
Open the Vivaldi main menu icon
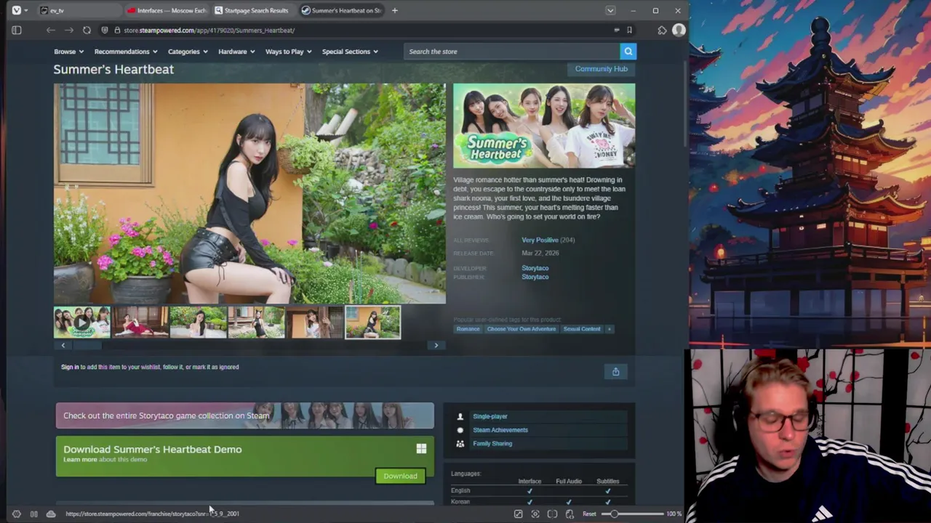pyautogui.click(x=17, y=10)
